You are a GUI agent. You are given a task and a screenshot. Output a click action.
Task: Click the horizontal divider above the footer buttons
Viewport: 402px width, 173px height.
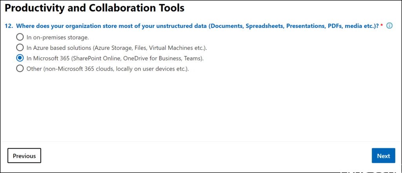201,142
